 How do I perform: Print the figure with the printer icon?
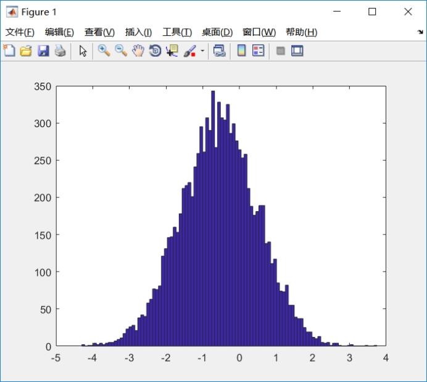(60, 51)
